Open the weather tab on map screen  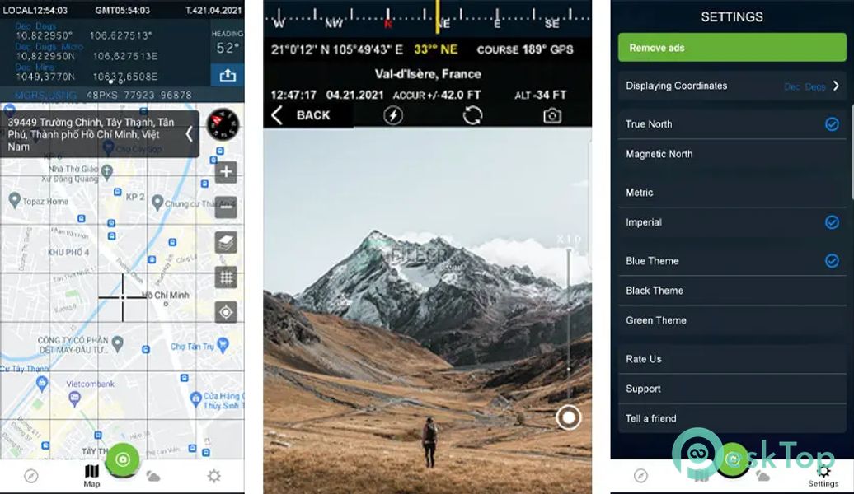click(153, 477)
